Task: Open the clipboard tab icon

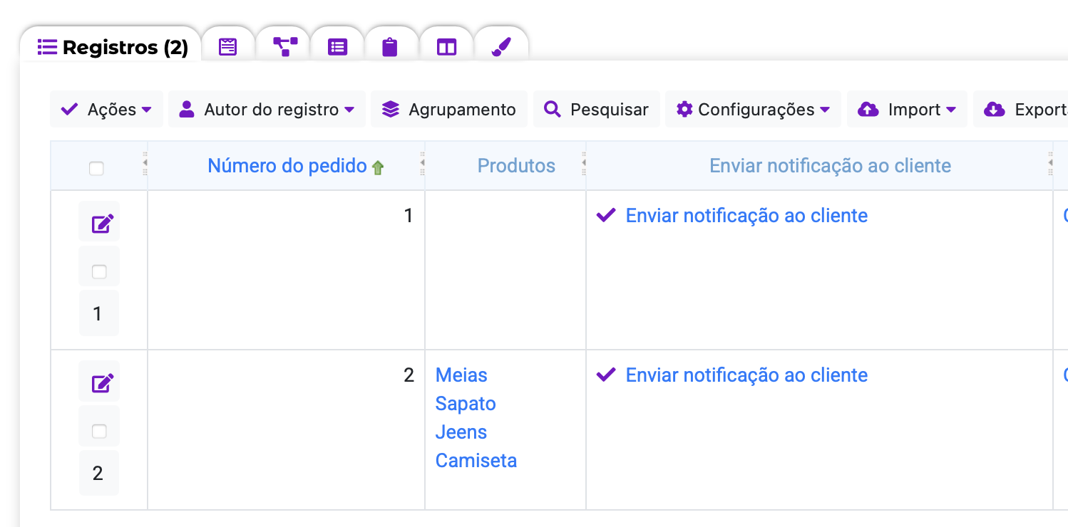Action: 389,48
